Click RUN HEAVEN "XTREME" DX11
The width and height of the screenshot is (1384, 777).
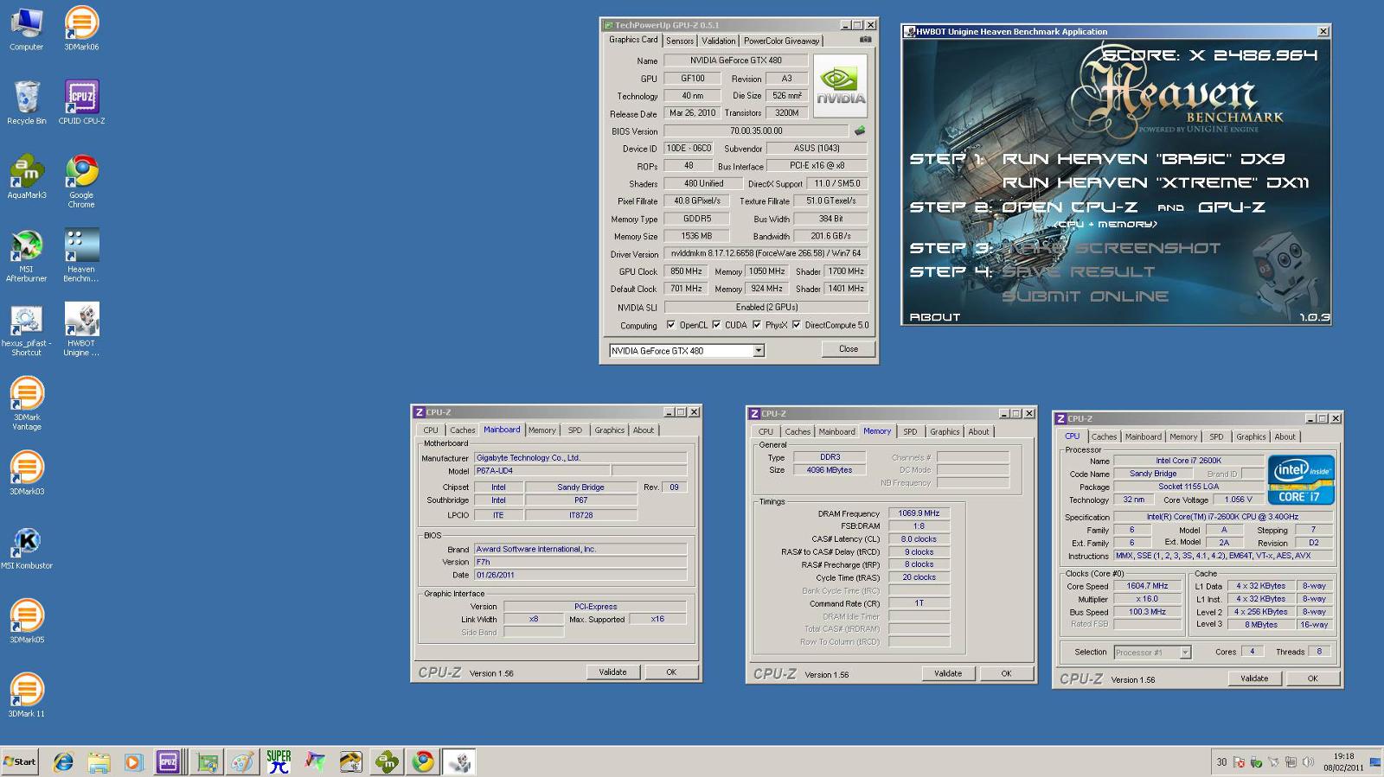1155,183
